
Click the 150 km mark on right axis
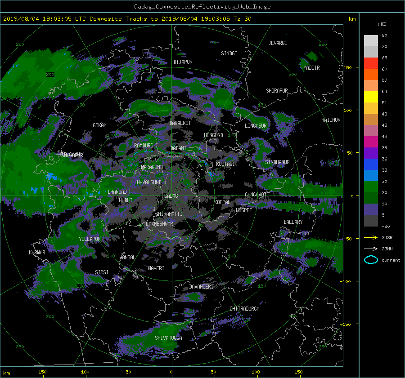(348, 67)
